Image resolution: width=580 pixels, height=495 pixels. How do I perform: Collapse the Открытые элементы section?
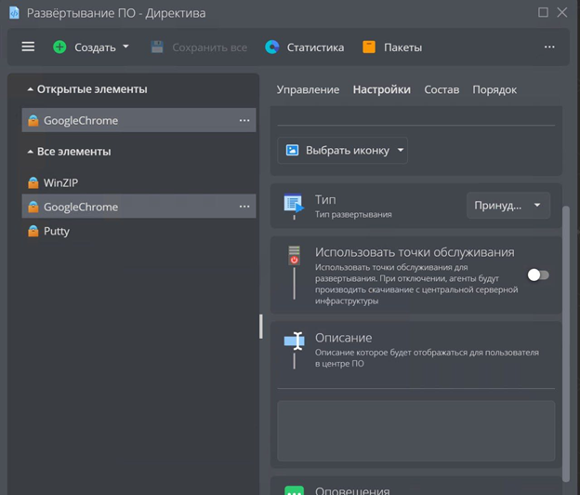tap(31, 89)
